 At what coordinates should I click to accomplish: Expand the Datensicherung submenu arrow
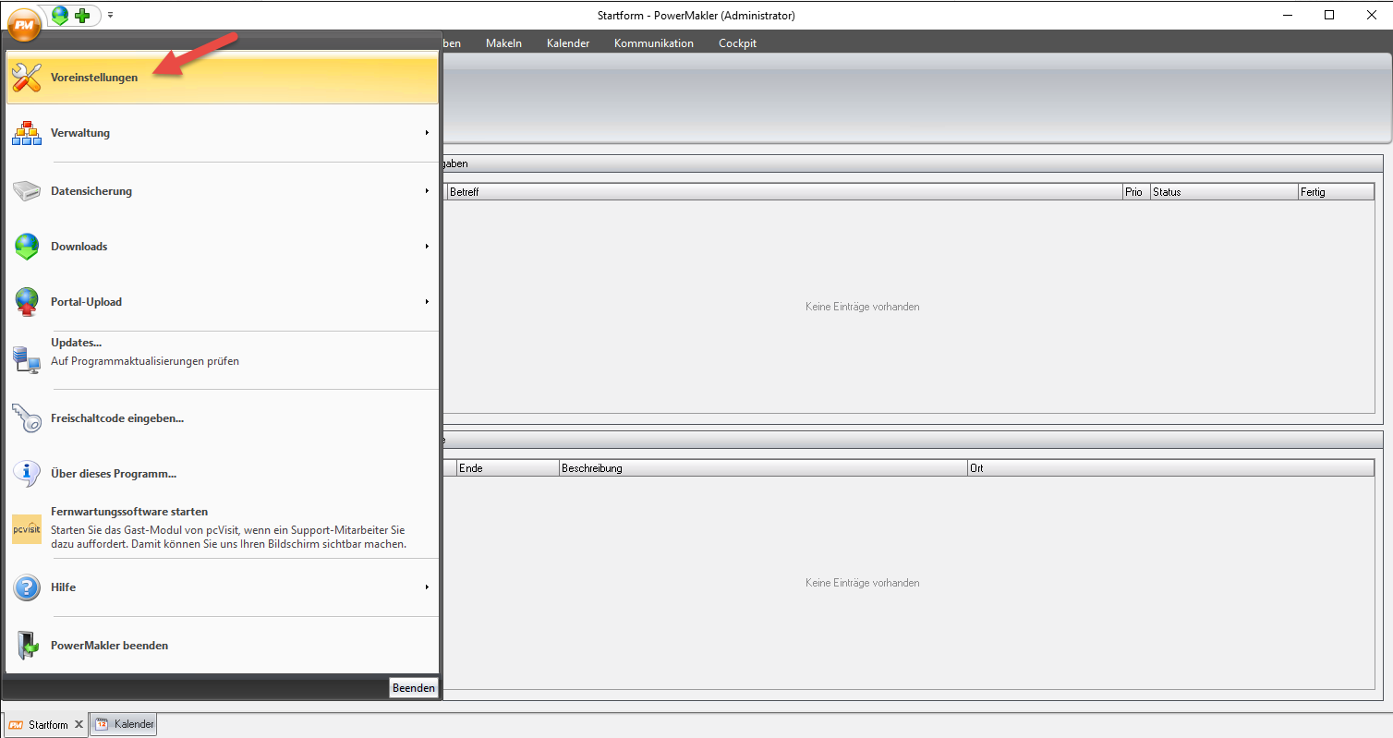click(x=427, y=191)
